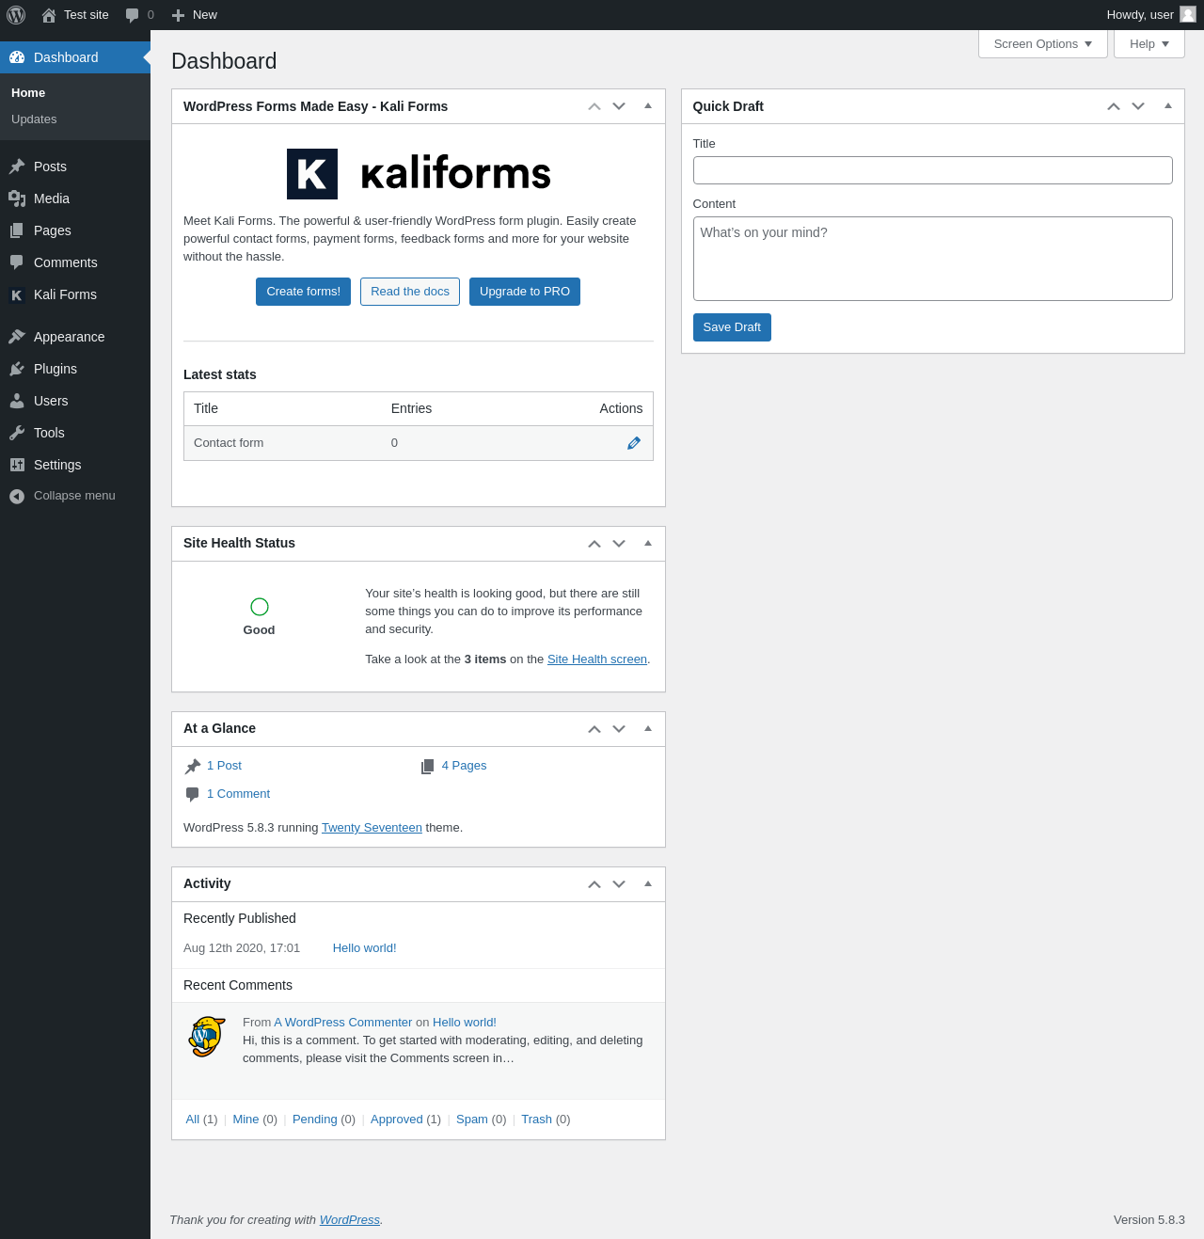
Task: Move Activity widget up
Action: [x=594, y=884]
